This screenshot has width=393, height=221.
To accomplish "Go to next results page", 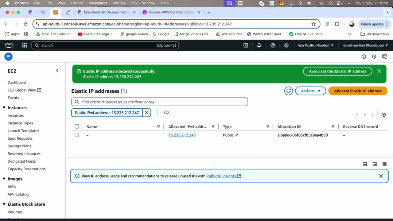I will tap(372, 115).
